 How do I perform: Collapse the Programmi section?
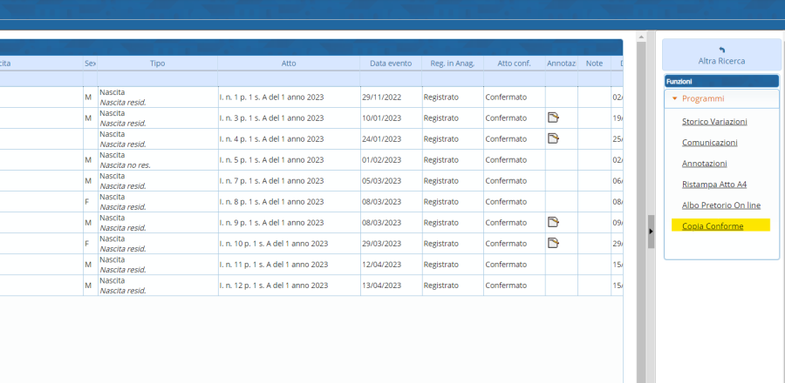[675, 98]
